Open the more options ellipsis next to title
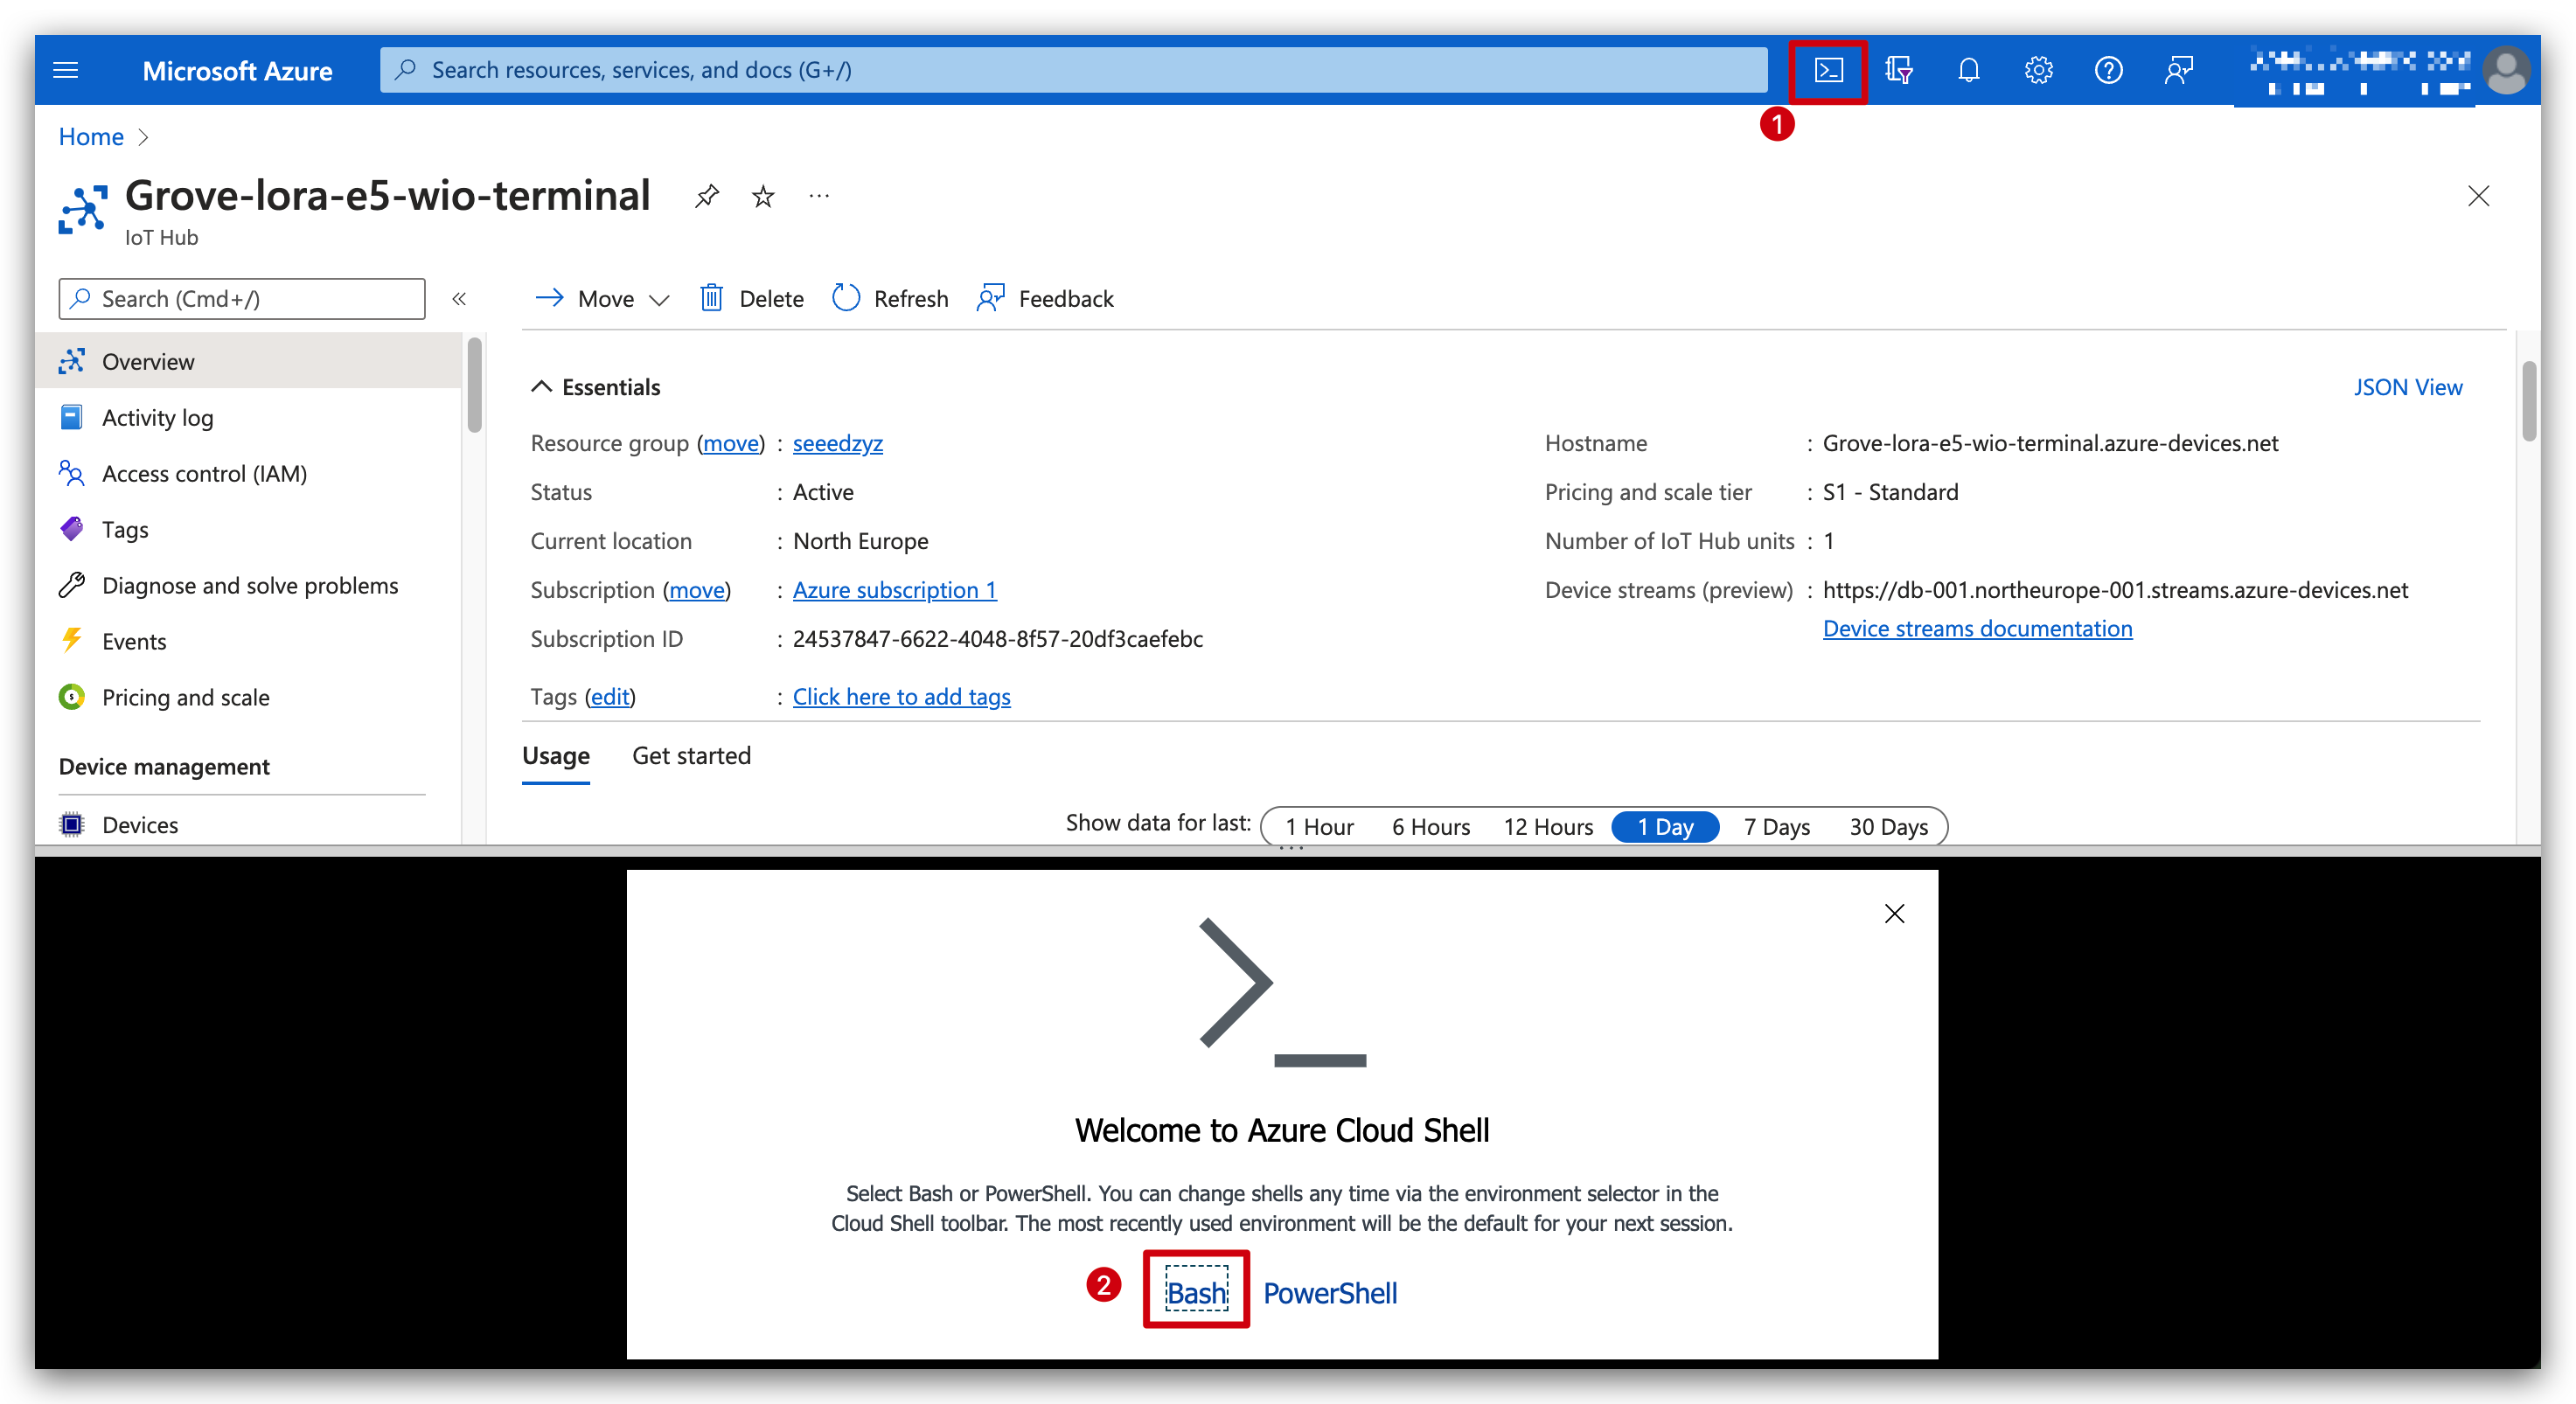Image resolution: width=2576 pixels, height=1404 pixels. (x=819, y=196)
